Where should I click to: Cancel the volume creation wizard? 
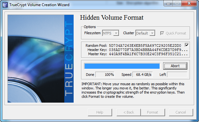tap(181, 112)
